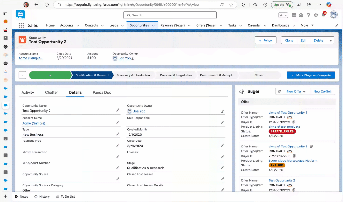Edit the Account Name pencil icon
The height and width of the screenshot is (202, 343).
118,122
